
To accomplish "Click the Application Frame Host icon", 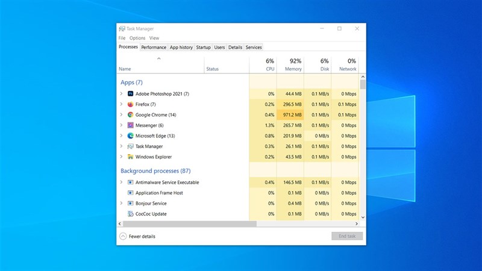I will coord(130,193).
